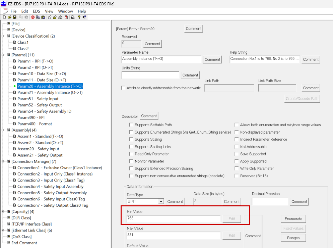Click the [Device] section icon
Screen dimensions: 333x248
click(x=8, y=30)
